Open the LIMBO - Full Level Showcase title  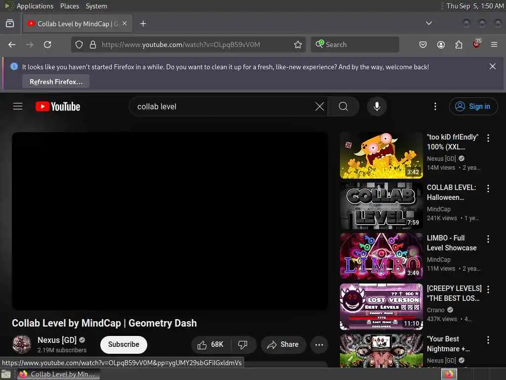(452, 242)
